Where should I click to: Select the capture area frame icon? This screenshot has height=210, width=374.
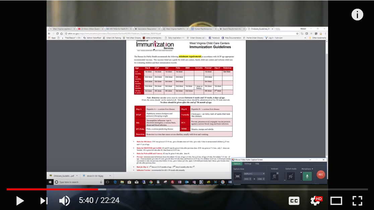[x=238, y=176]
